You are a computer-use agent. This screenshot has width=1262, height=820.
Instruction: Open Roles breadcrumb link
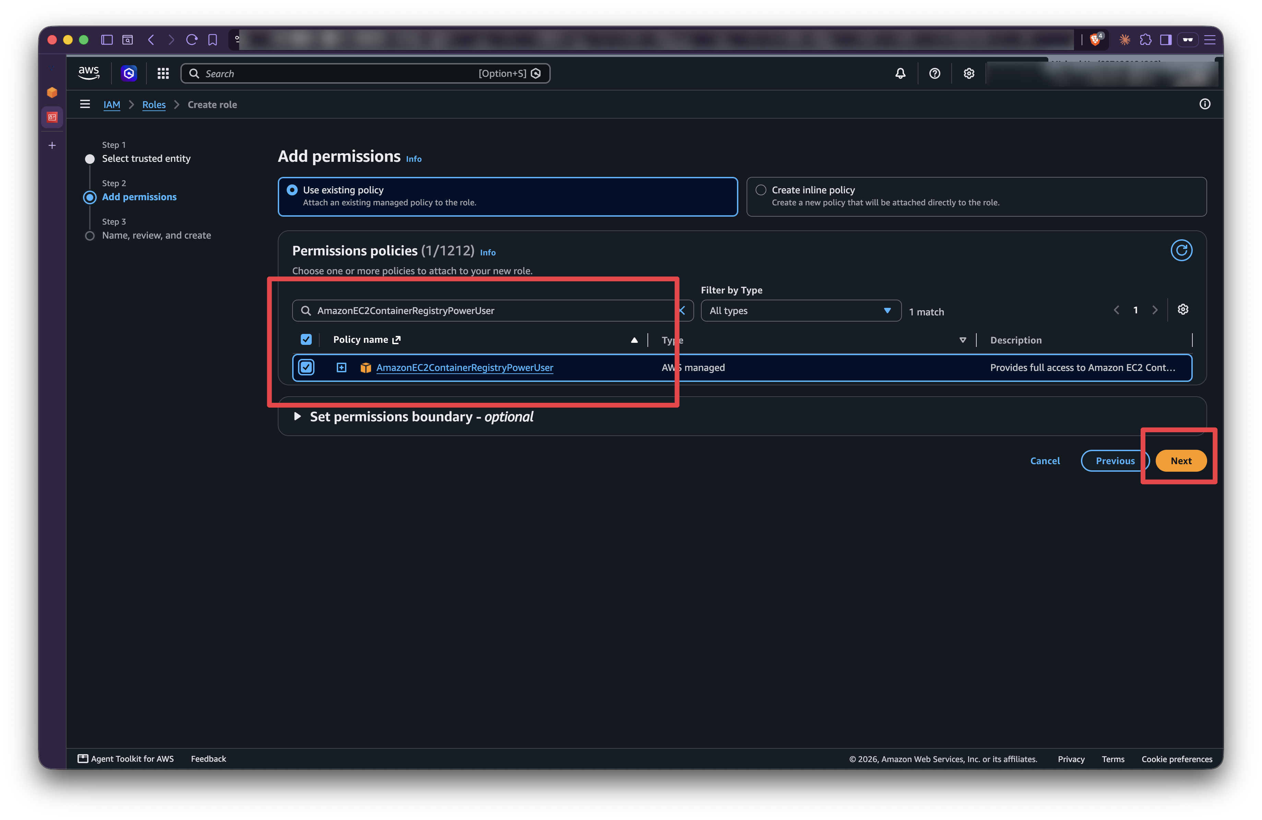pos(154,105)
